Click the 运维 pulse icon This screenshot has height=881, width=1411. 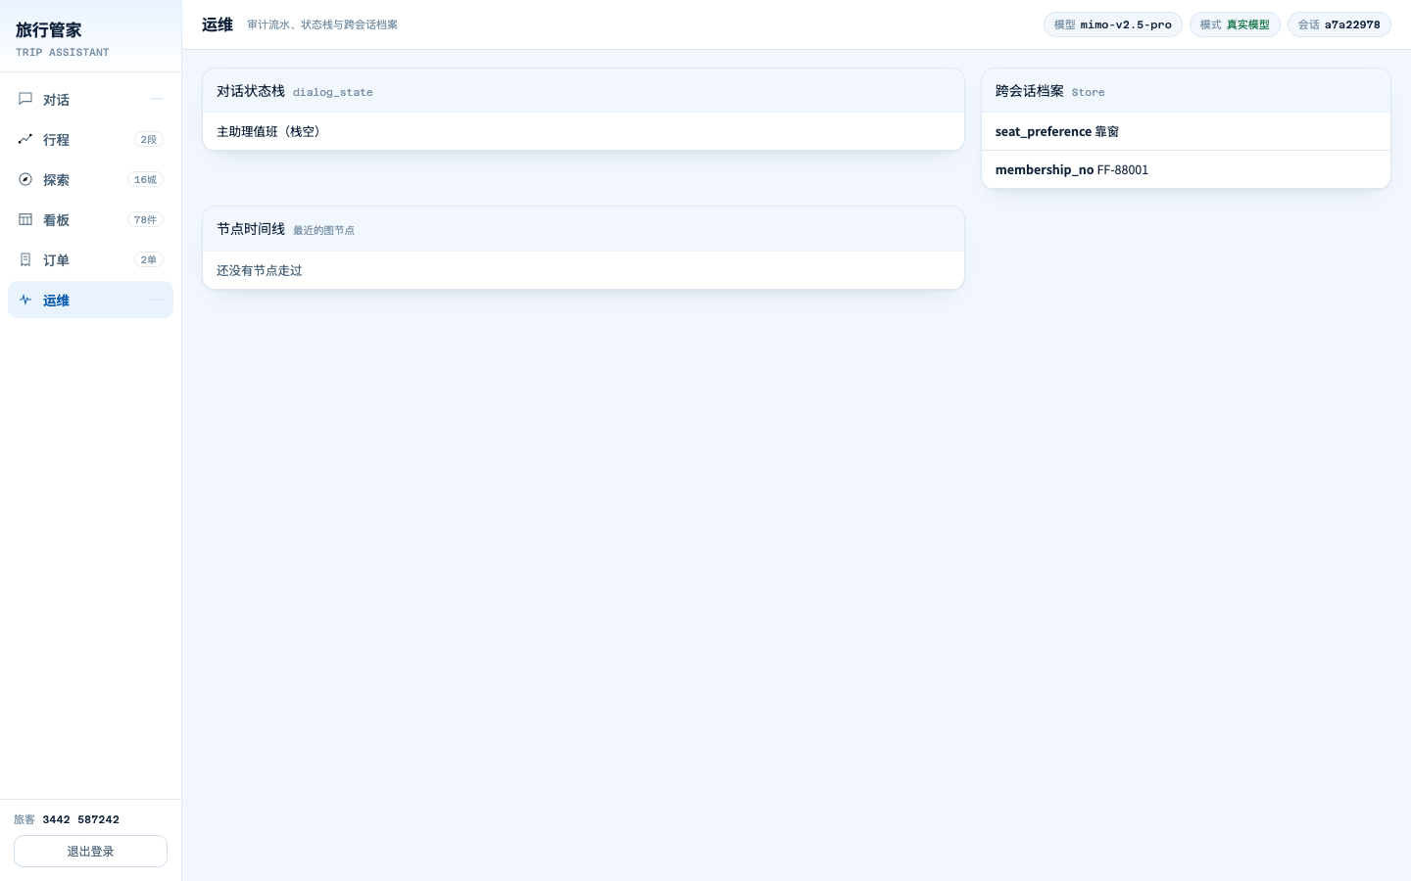point(25,300)
